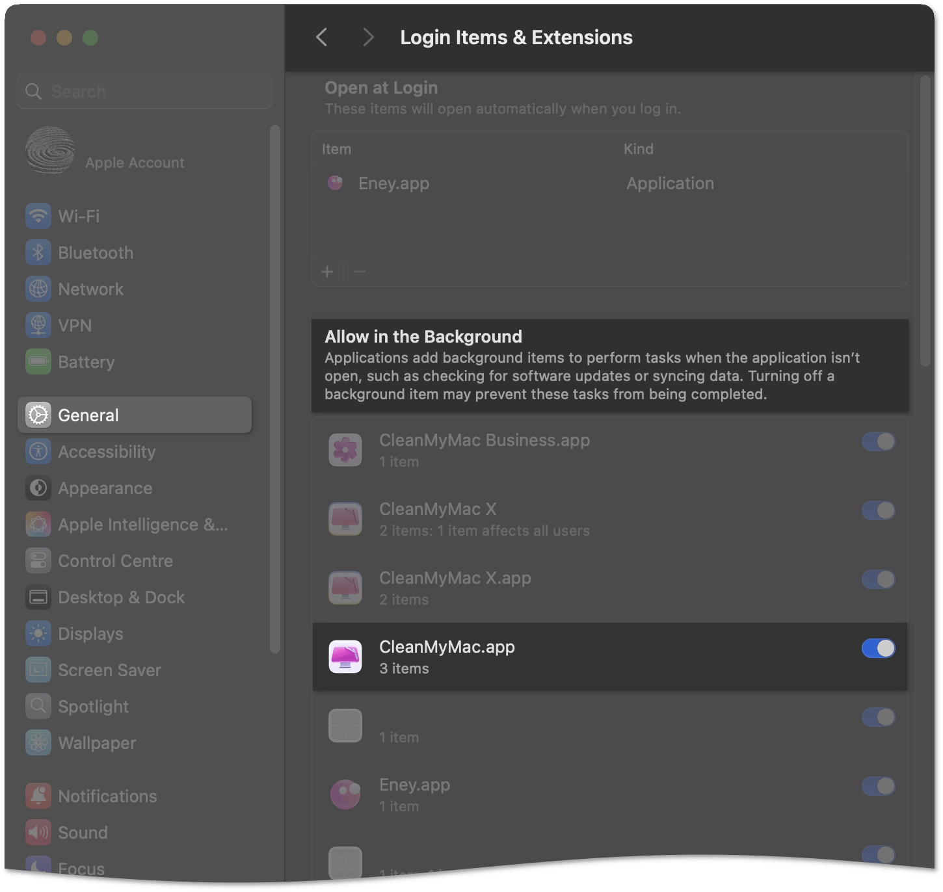Select the Desktop & Dock icon

click(38, 597)
